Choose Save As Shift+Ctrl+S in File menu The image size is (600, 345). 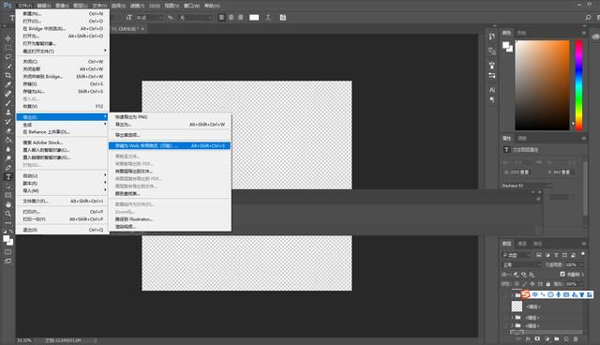coord(63,92)
